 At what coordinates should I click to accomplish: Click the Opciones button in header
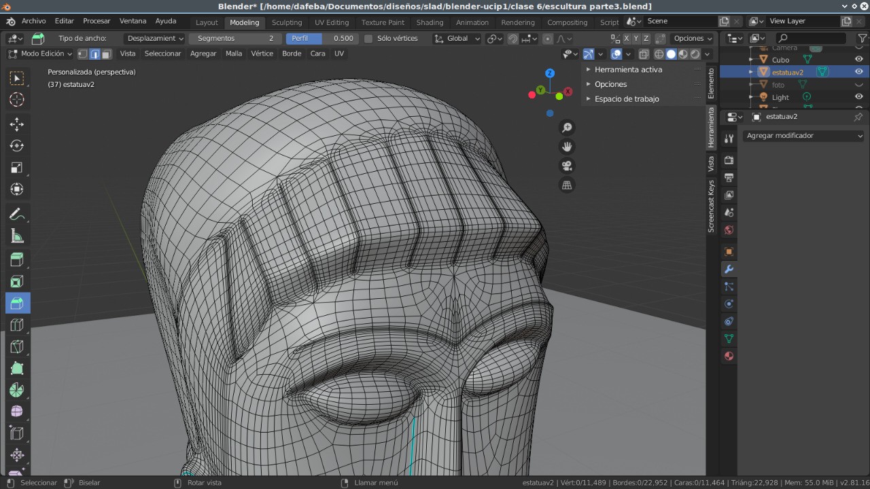click(693, 39)
